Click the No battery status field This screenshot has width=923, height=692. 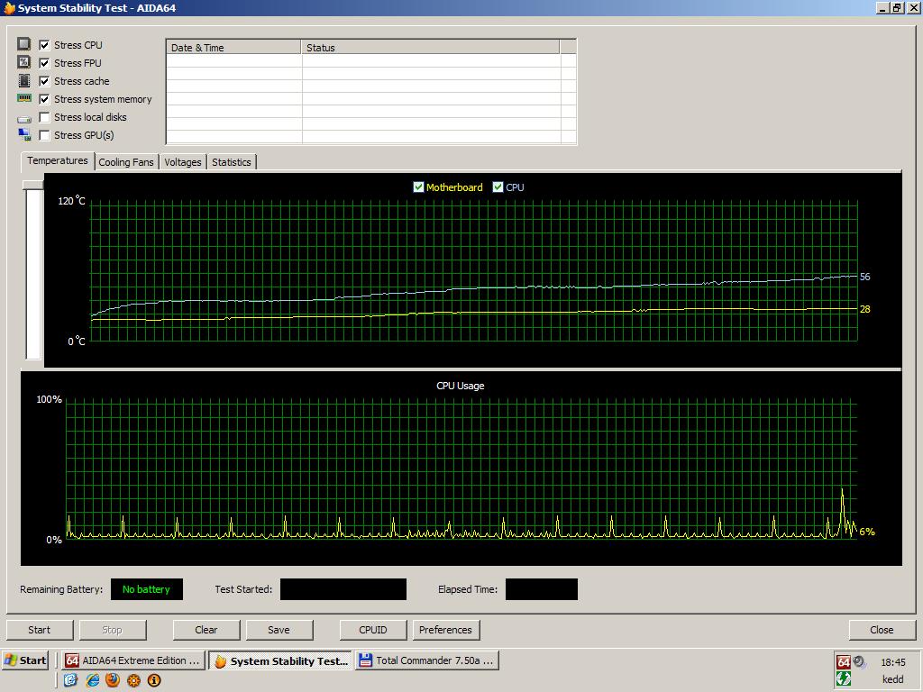pos(147,589)
